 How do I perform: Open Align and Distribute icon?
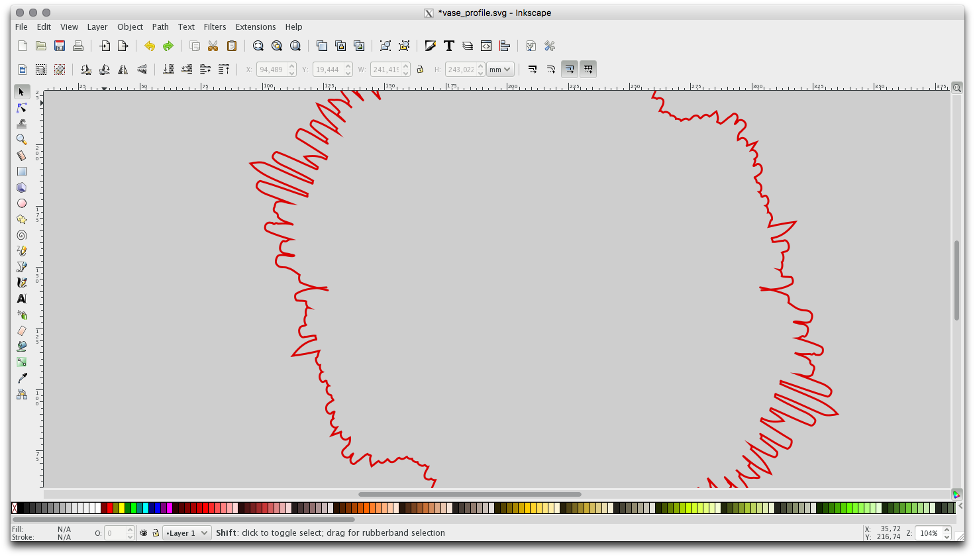tap(505, 46)
